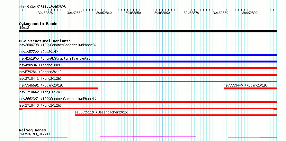Viewport: 286px width, 141px height.
Task: Click ruler position 30462840
Action: [x=104, y=13]
